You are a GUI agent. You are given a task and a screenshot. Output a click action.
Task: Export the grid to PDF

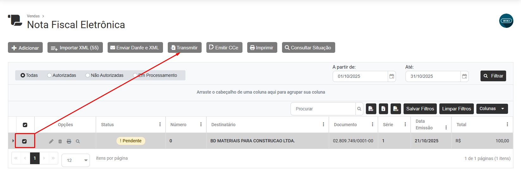tap(371, 109)
